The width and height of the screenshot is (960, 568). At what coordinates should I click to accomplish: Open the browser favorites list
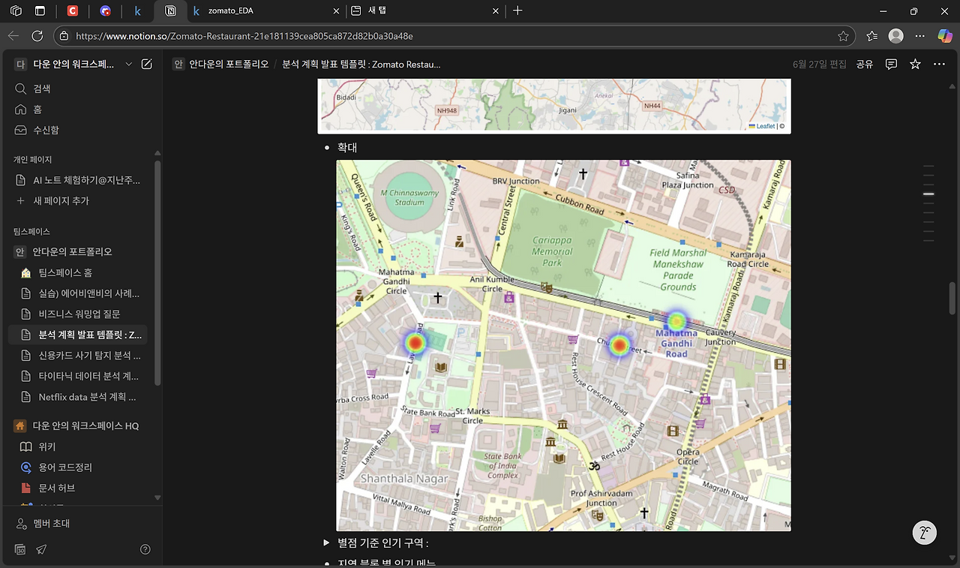[x=871, y=35]
